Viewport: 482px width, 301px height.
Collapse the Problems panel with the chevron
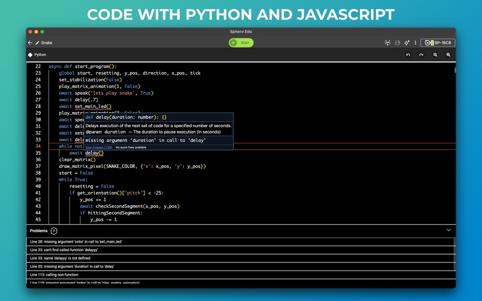coord(449,230)
